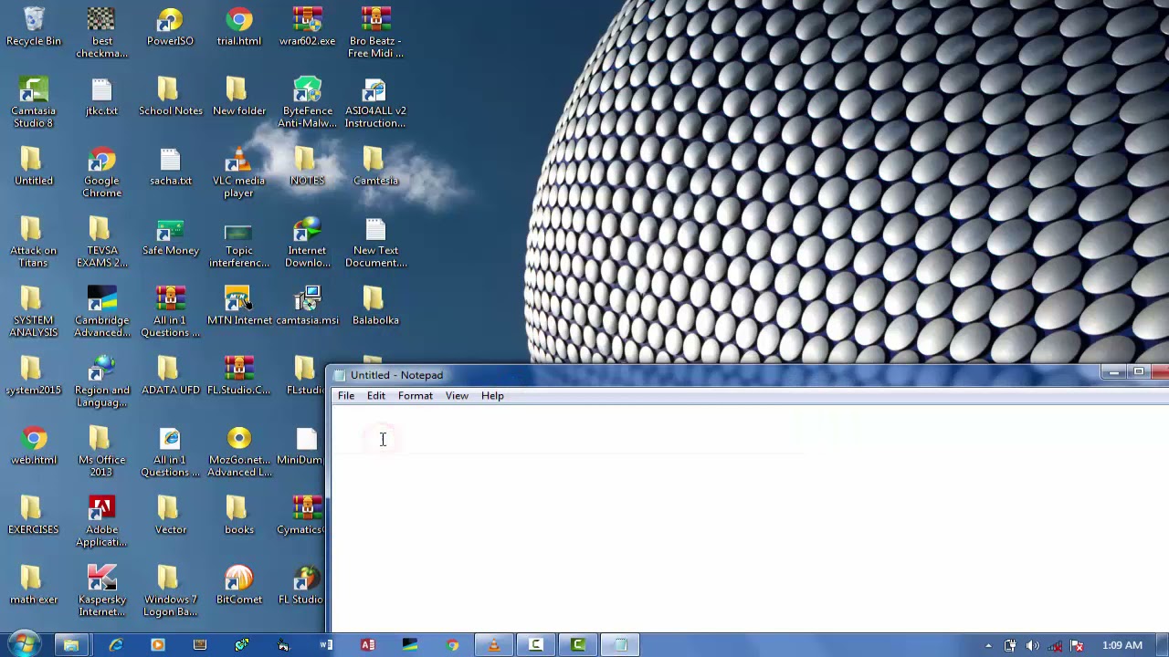Open the TEVSA EXAMS folder
The image size is (1169, 657).
coord(101,243)
